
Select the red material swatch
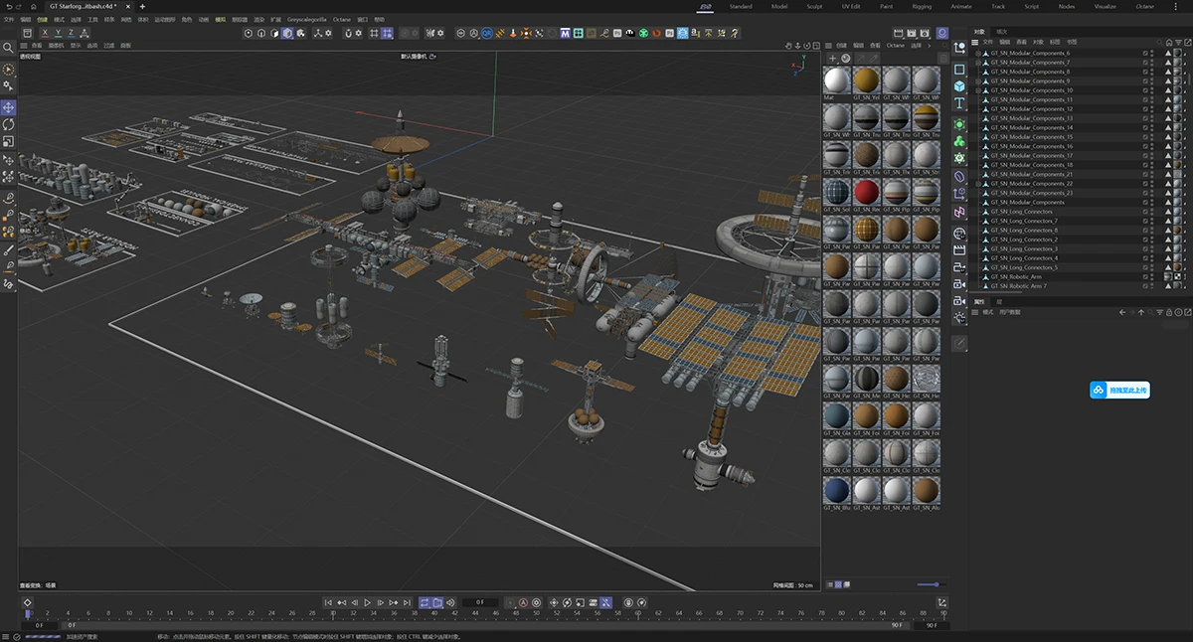(x=867, y=192)
